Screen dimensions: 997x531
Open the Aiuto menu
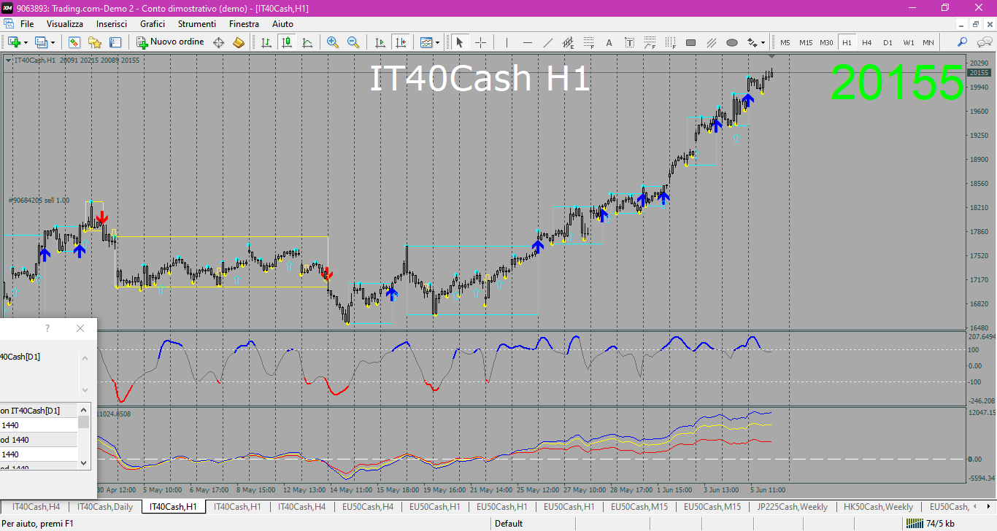[282, 24]
